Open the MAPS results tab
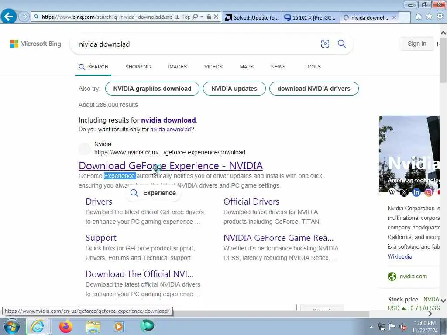This screenshot has width=447, height=335. click(247, 67)
